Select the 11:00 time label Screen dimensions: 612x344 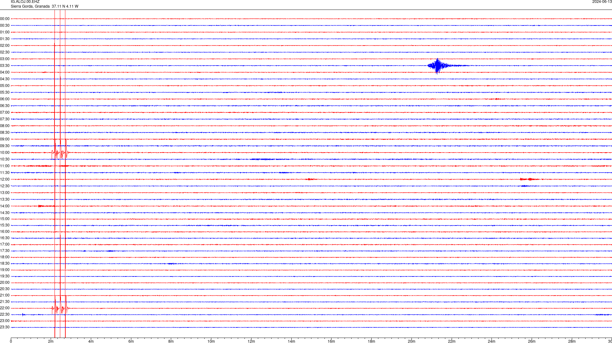(5, 166)
